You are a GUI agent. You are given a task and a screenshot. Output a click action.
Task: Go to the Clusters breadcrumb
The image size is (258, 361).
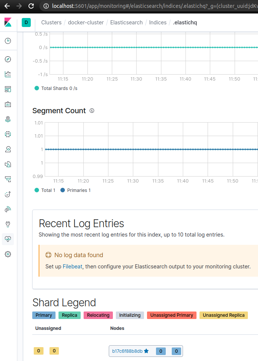[51, 22]
